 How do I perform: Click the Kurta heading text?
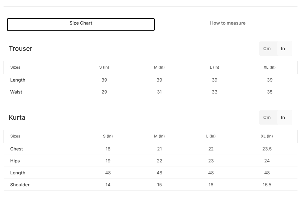pos(17,117)
